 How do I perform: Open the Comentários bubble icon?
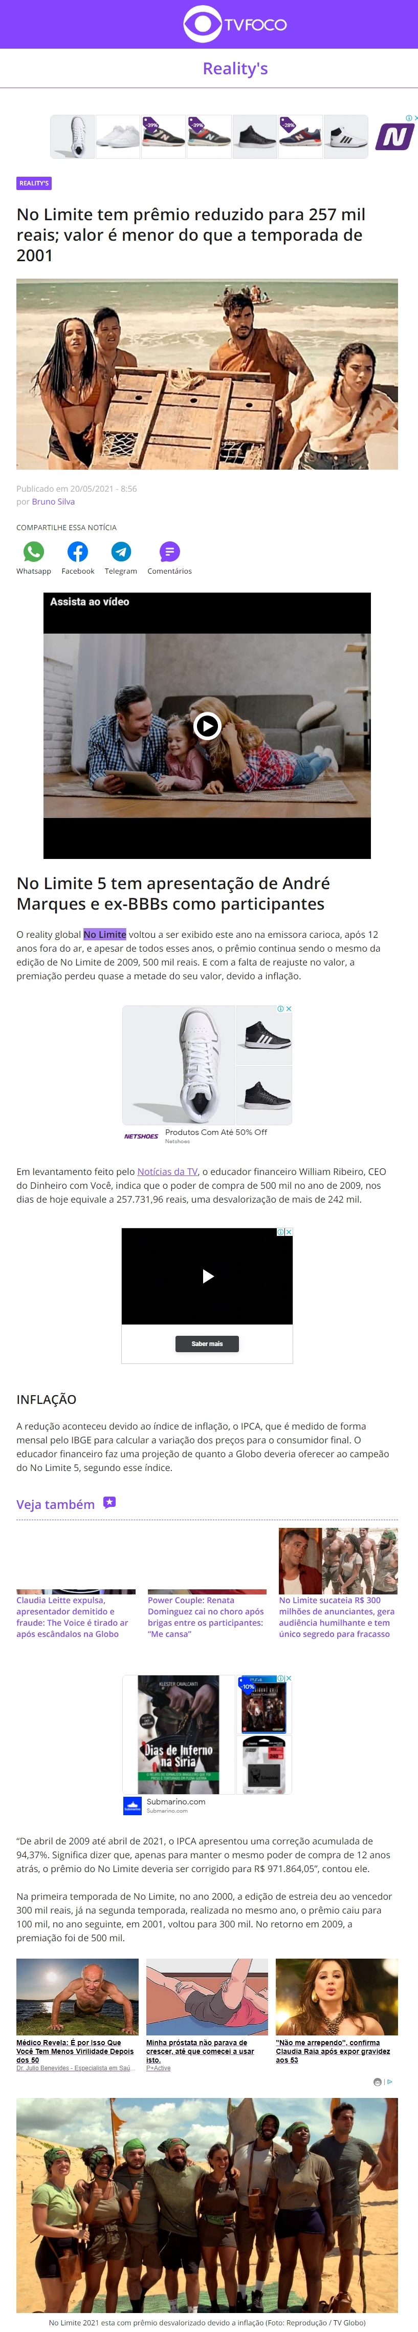169,551
